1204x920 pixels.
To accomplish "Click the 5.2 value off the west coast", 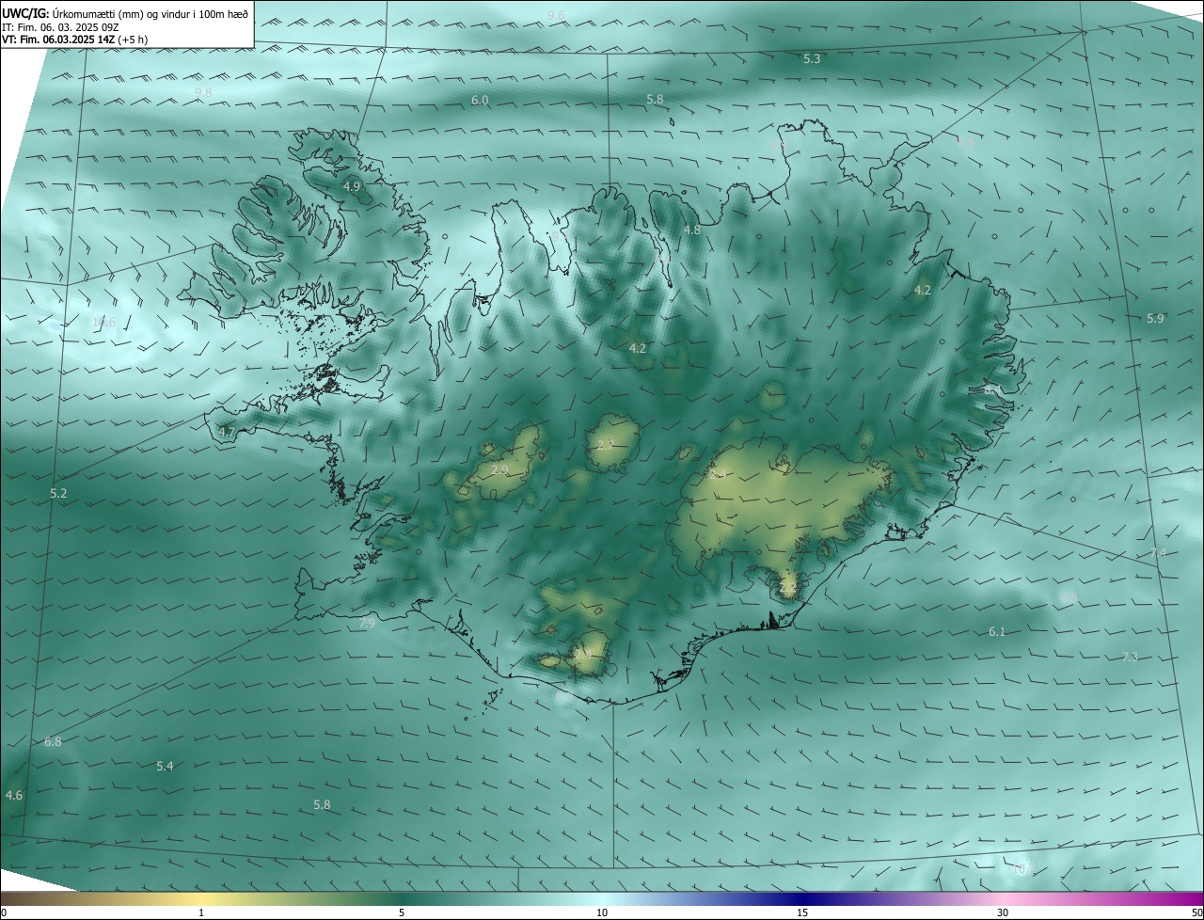I will click(x=58, y=493).
